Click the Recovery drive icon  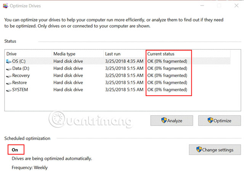9,76
